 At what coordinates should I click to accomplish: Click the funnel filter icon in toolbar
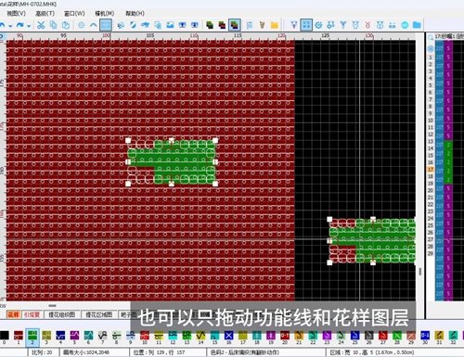pyautogui.click(x=343, y=25)
